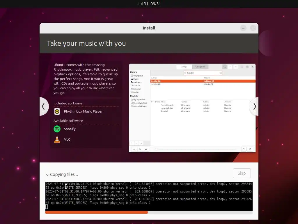The width and height of the screenshot is (298, 224).
Task: Click the Spotify icon
Action: [57, 129]
